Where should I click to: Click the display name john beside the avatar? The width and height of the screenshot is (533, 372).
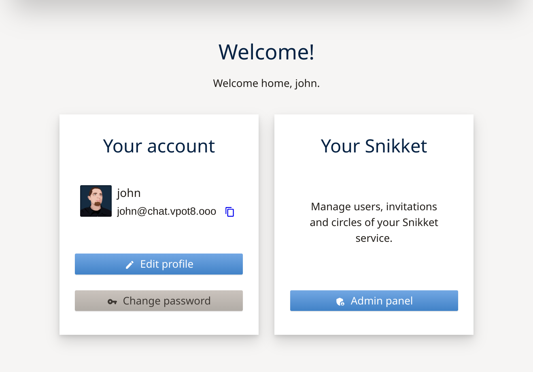tap(129, 193)
